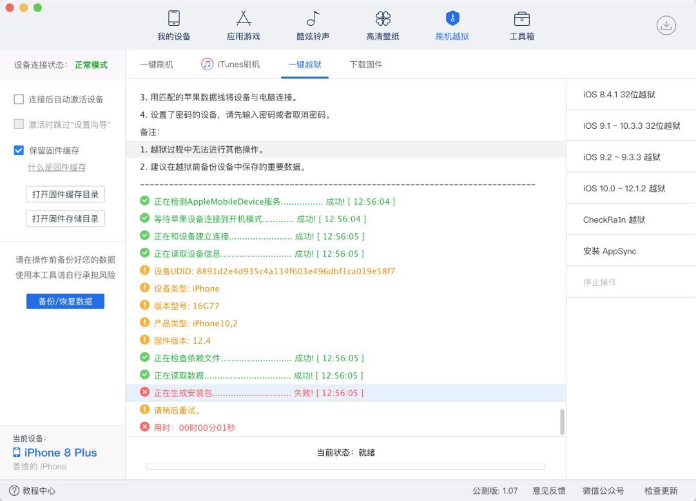Switch to iTunes刷机 tab
Image resolution: width=696 pixels, height=501 pixels.
click(x=230, y=65)
